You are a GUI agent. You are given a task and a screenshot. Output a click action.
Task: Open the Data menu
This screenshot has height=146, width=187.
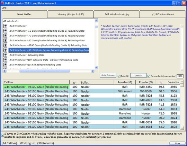(x=4, y=8)
